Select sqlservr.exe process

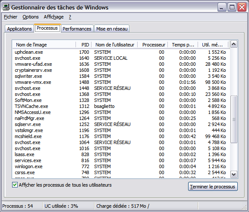[121, 124]
